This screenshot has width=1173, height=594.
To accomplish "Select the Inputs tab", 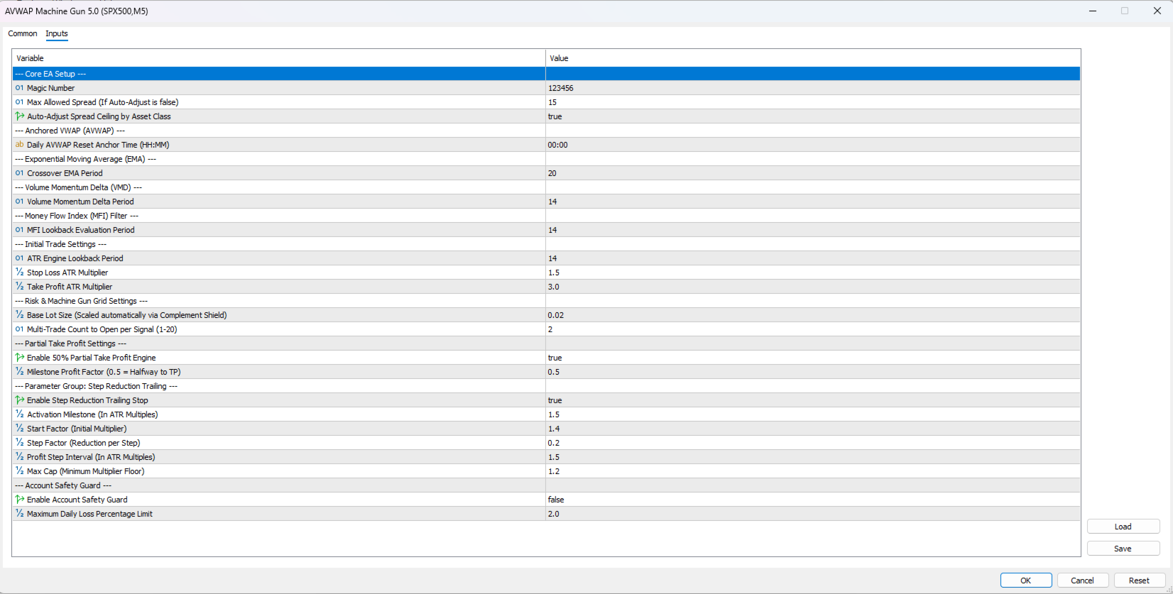I will coord(57,33).
